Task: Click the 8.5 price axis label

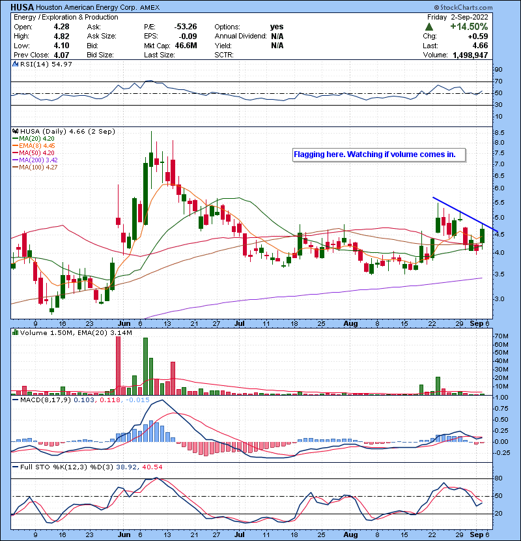Action: [x=500, y=133]
